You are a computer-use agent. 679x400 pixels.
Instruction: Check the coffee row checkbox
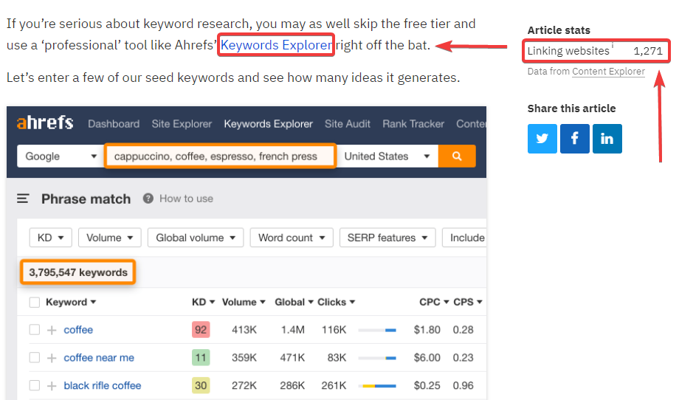tap(35, 330)
